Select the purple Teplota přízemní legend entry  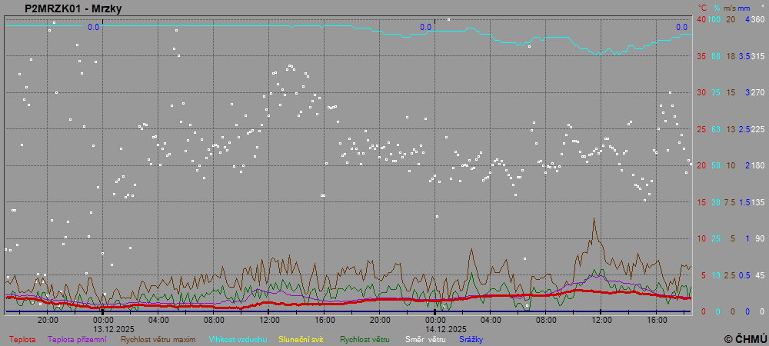[x=77, y=339]
